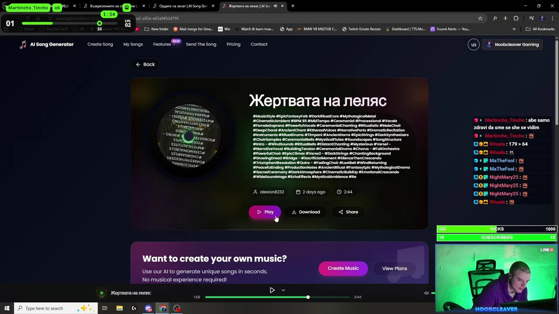The image size is (559, 314).
Task: Click the player volume speaker icon
Action: click(x=426, y=293)
